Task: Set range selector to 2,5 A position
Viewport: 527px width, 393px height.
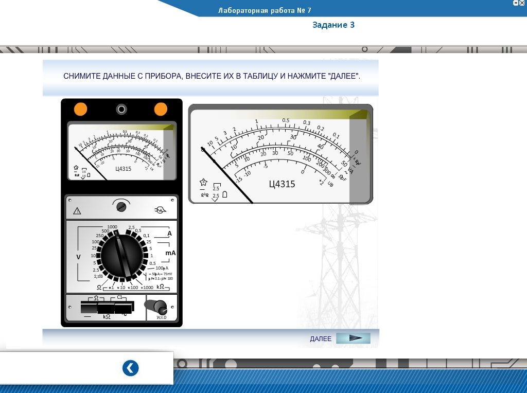Action: (x=129, y=232)
